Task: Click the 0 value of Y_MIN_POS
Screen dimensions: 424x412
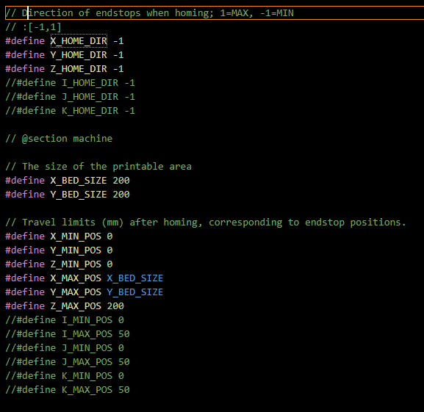Action: pyautogui.click(x=109, y=250)
